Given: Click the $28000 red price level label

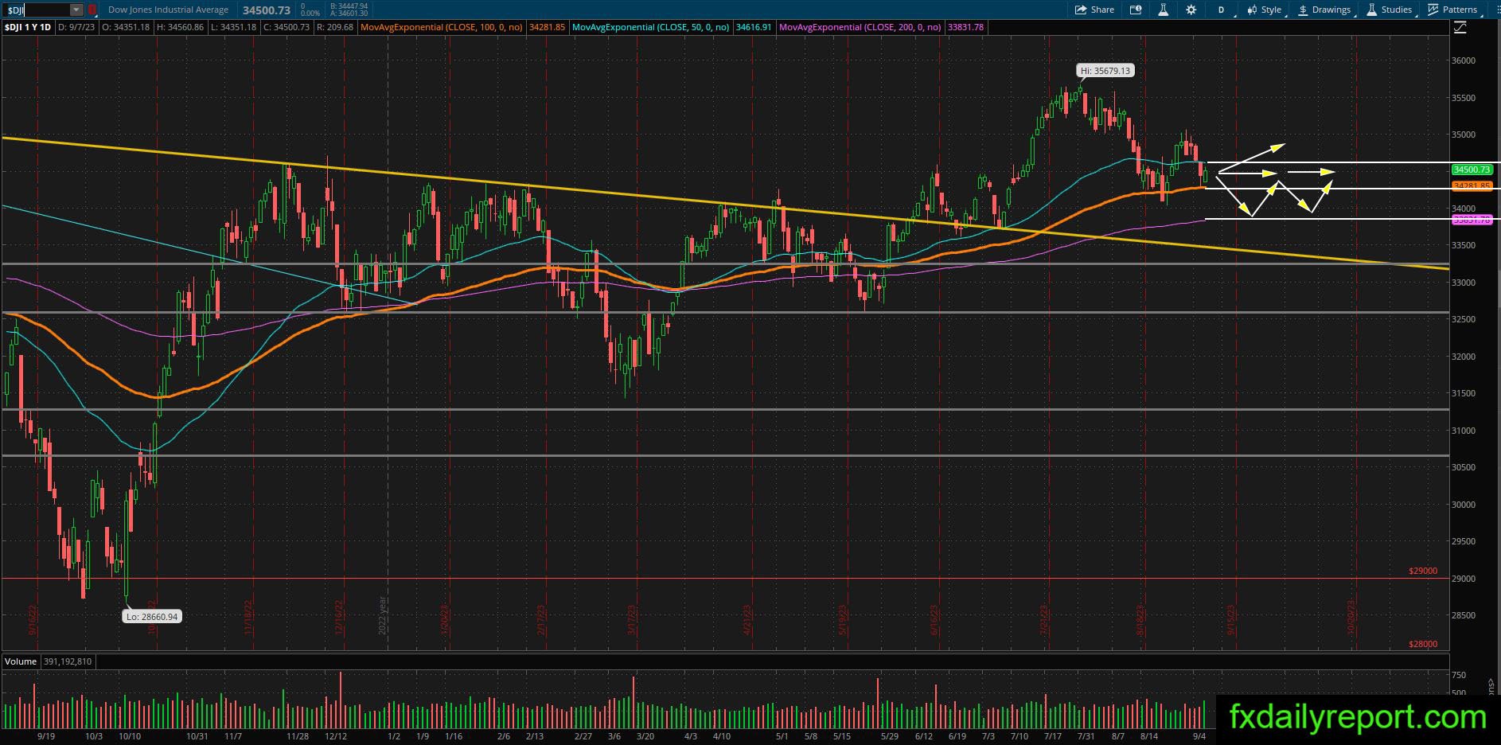Looking at the screenshot, I should point(1423,644).
